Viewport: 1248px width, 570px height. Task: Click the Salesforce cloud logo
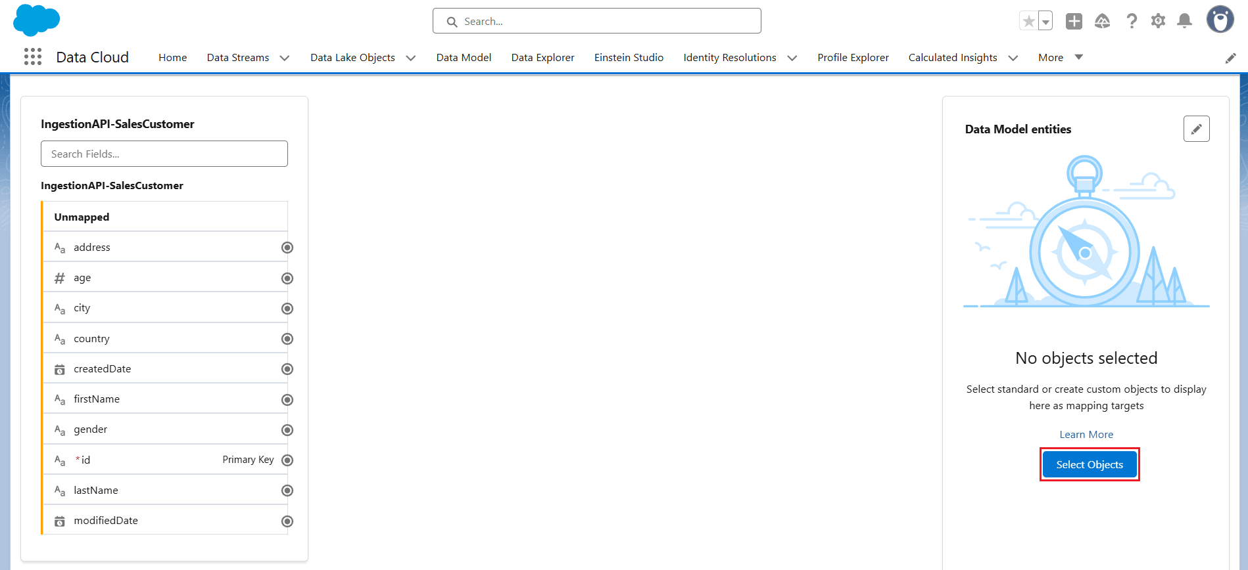[36, 20]
